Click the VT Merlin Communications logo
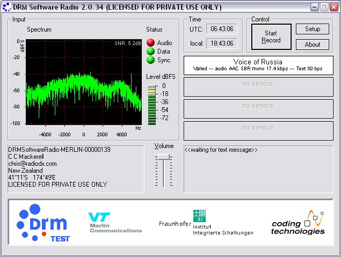The height and width of the screenshot is (257, 341). pos(115,223)
